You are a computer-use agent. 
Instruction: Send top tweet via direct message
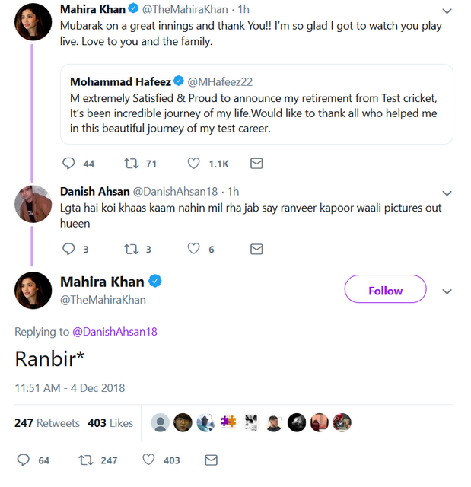point(256,164)
